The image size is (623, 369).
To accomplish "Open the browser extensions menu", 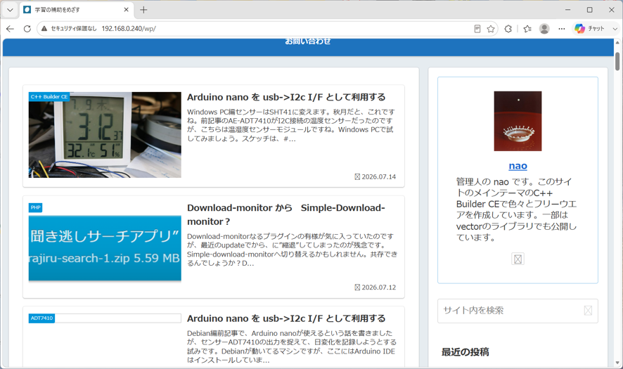I will 508,29.
